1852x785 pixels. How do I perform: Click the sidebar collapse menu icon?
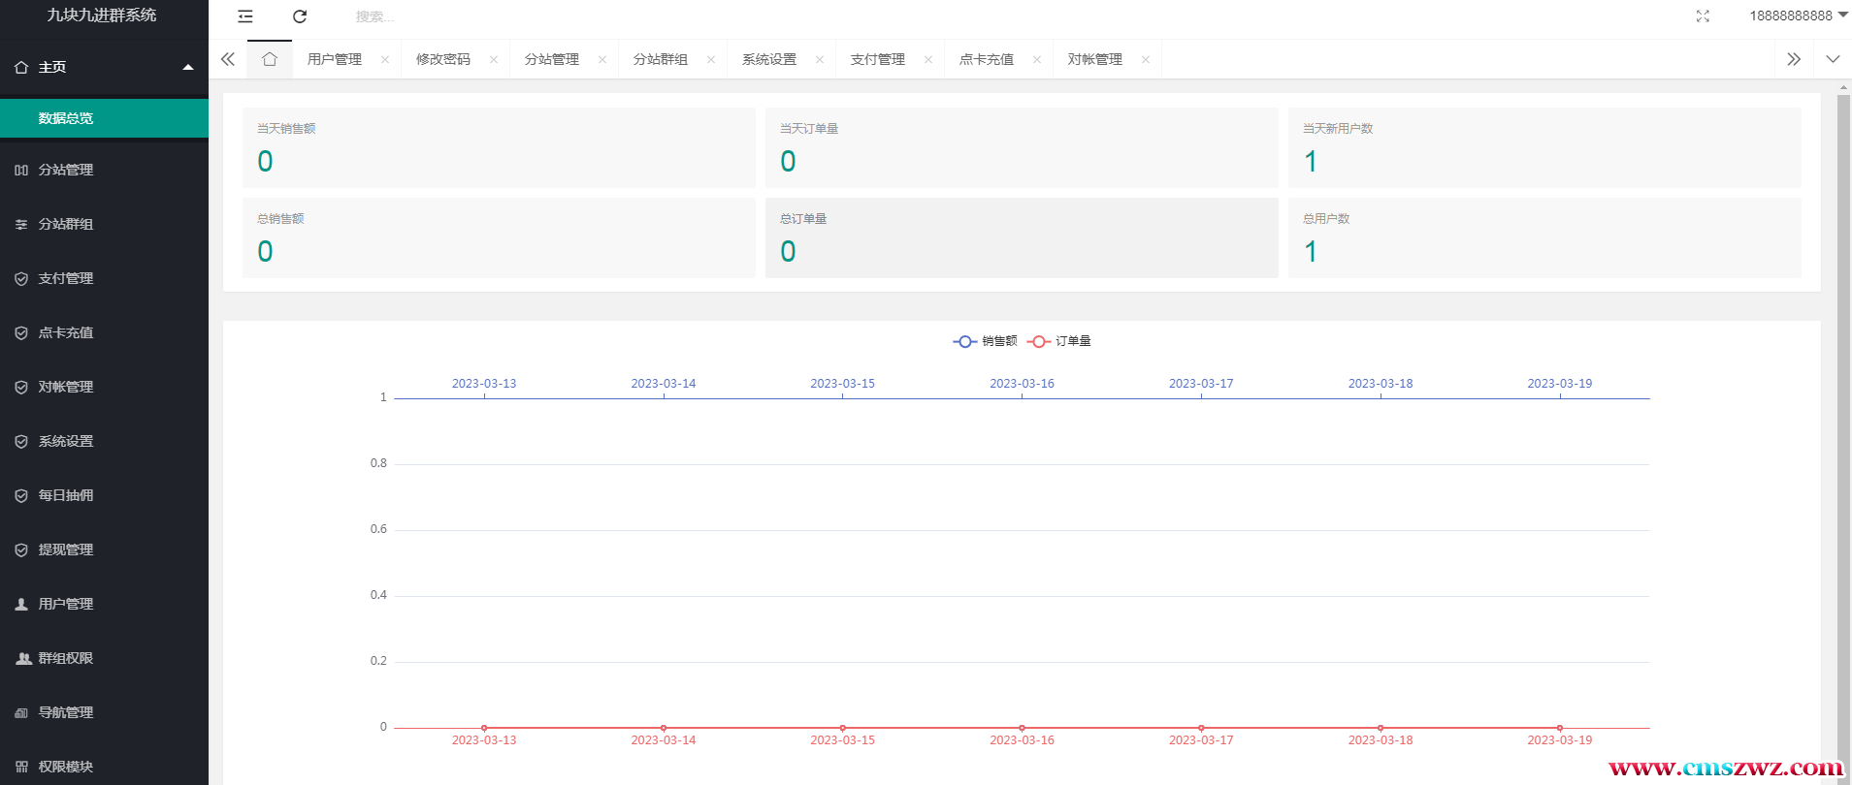click(x=245, y=16)
